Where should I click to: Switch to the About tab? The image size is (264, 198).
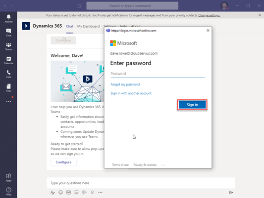tap(136, 26)
